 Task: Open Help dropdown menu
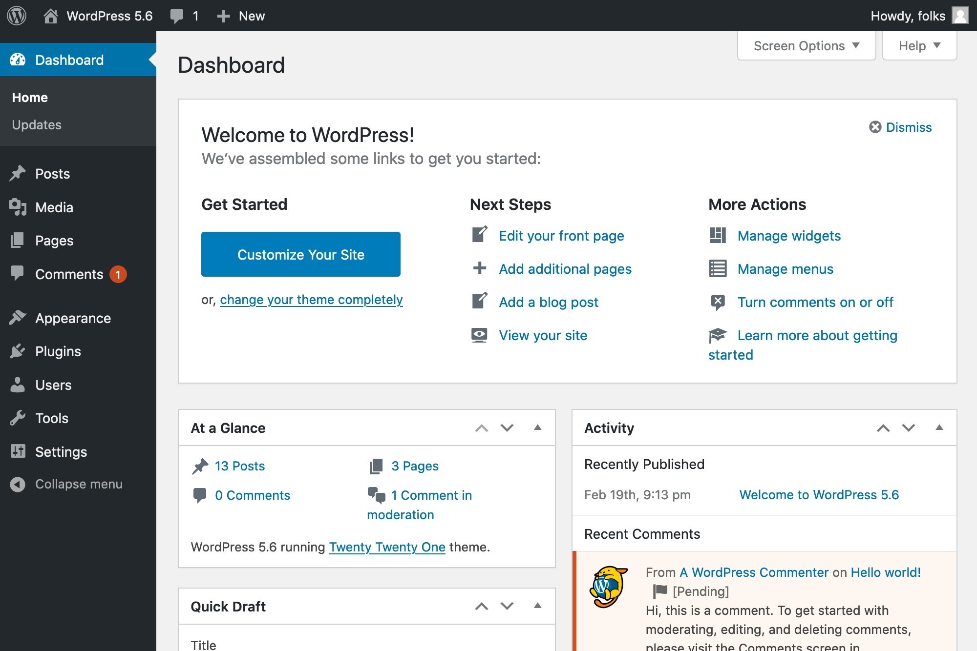(919, 46)
